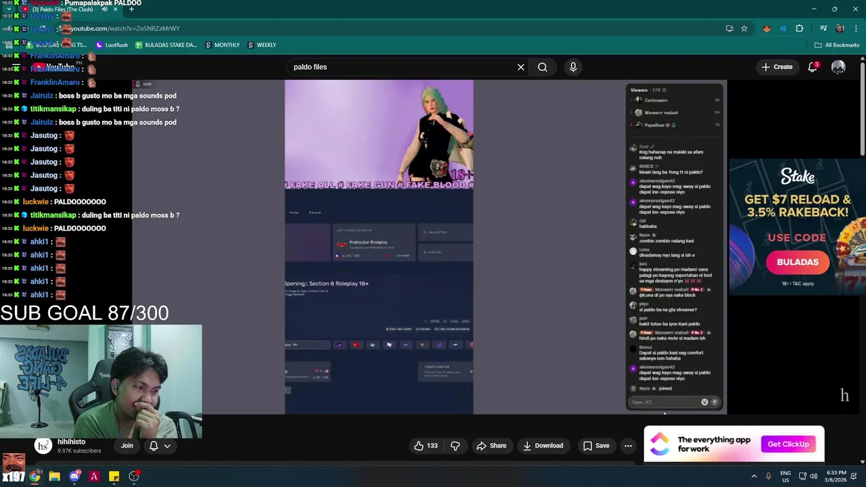Open the red app icon in taskbar
The height and width of the screenshot is (487, 866).
tap(94, 476)
